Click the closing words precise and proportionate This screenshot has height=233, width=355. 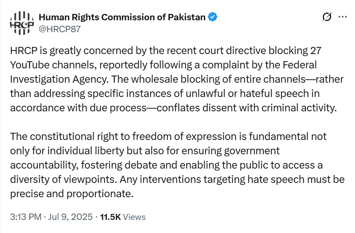pyautogui.click(x=72, y=194)
